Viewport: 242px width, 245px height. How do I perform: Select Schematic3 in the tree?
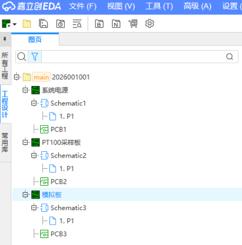(x=69, y=208)
